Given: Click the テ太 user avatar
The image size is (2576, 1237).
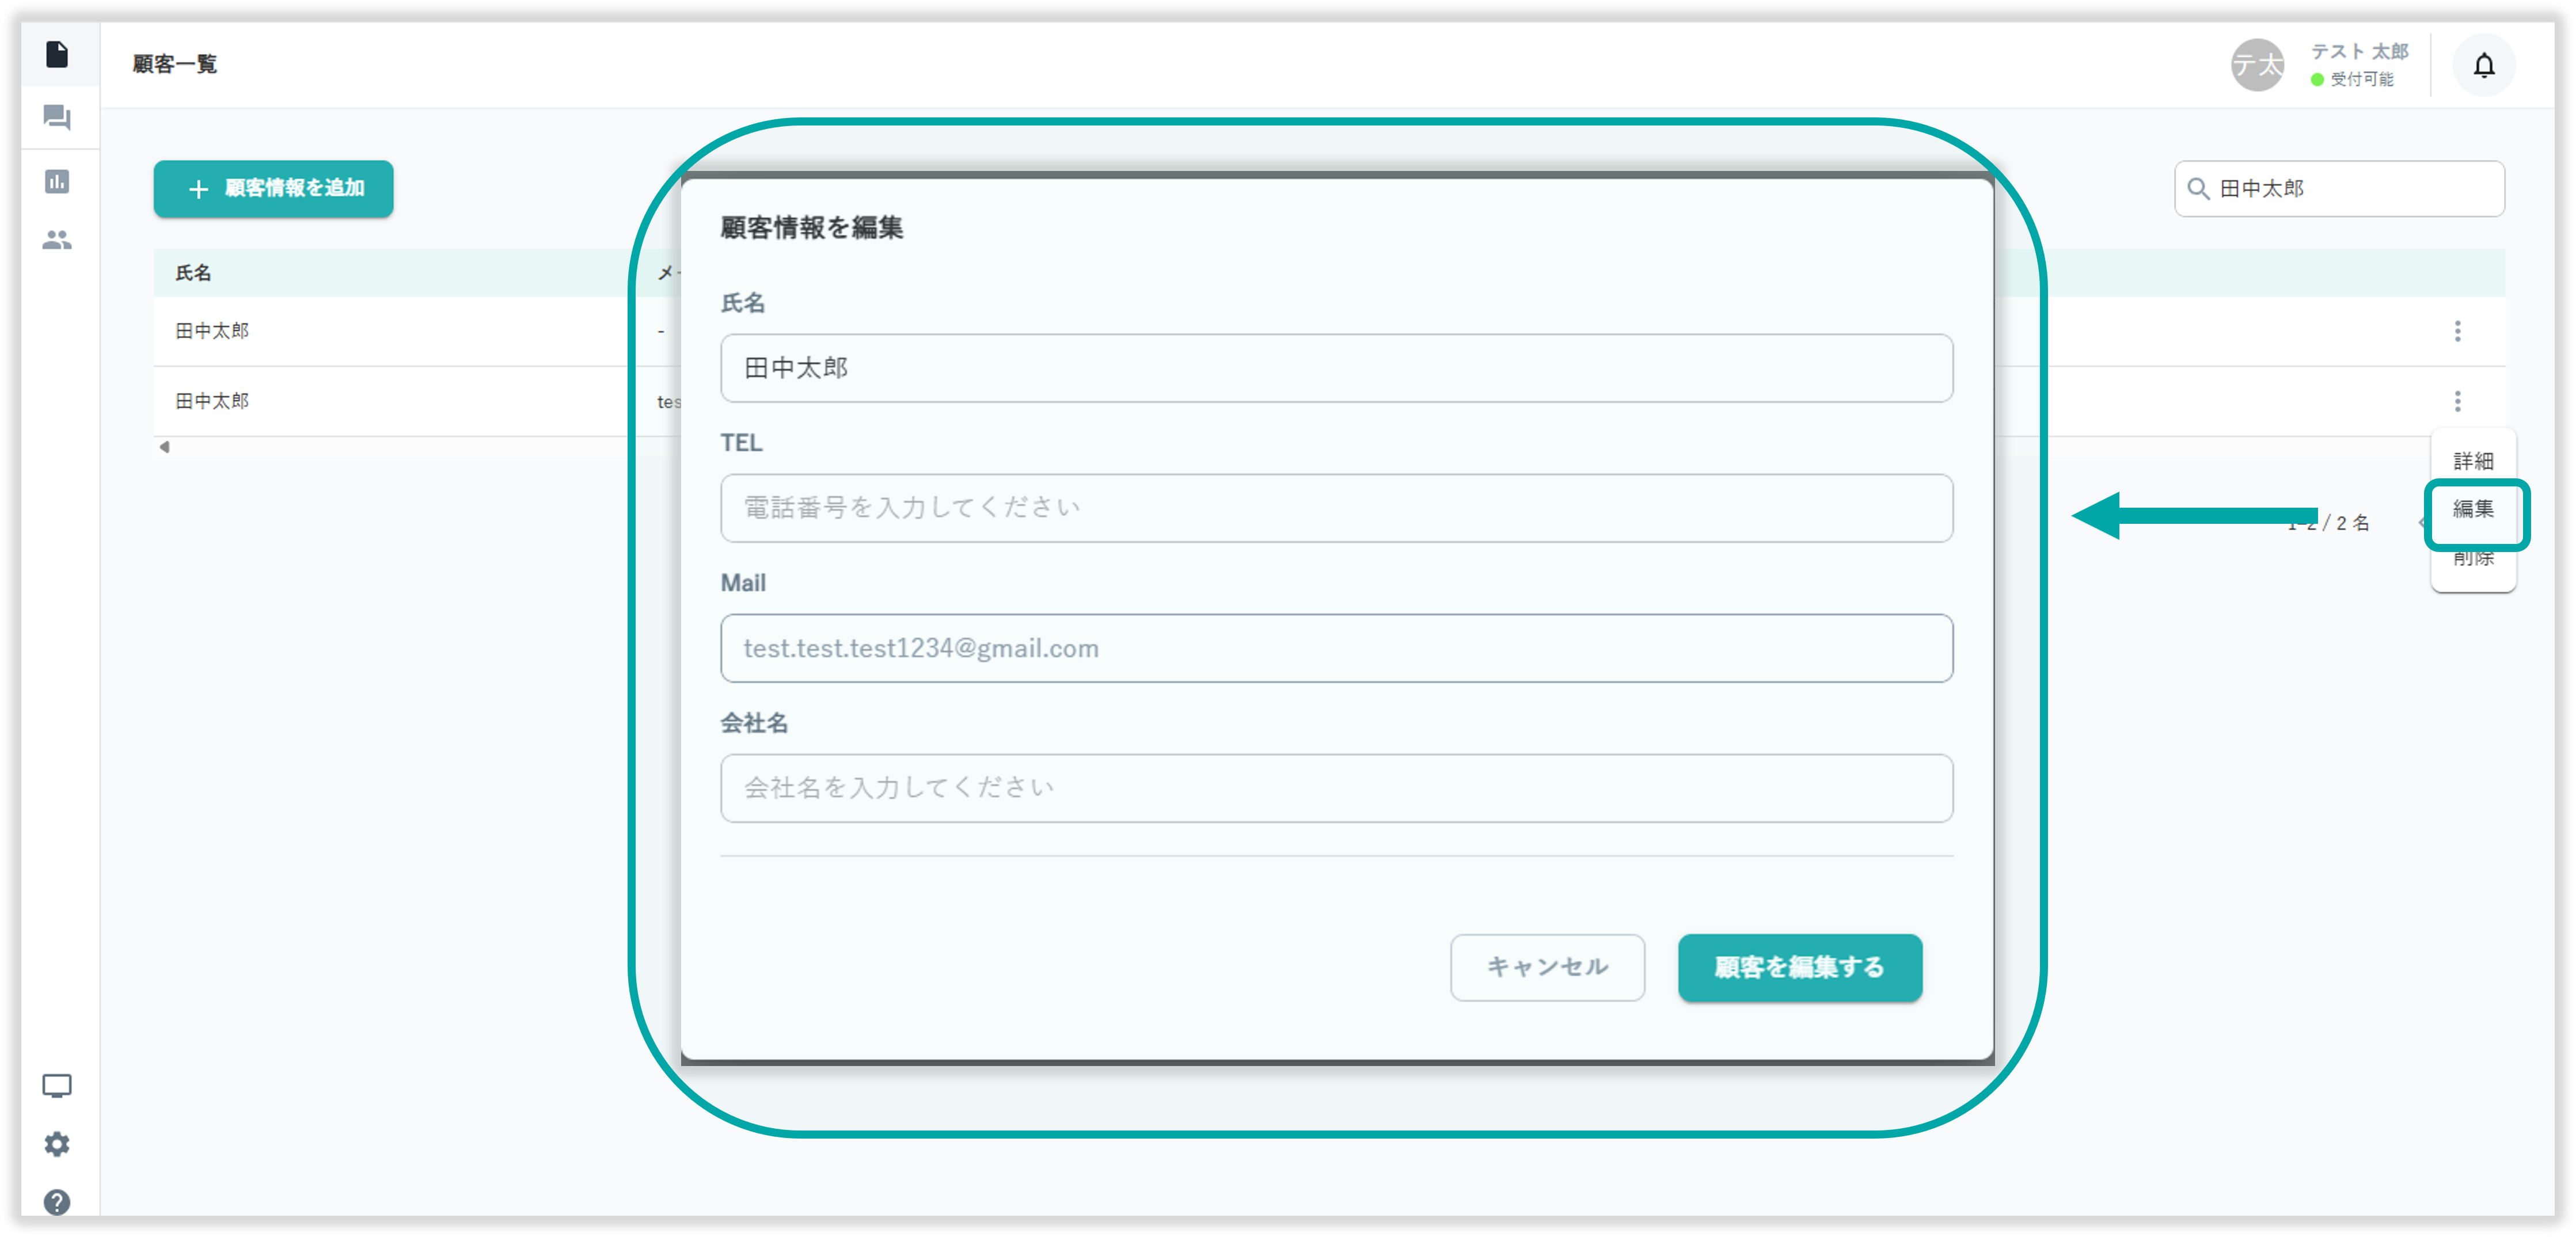Looking at the screenshot, I should tap(2257, 66).
